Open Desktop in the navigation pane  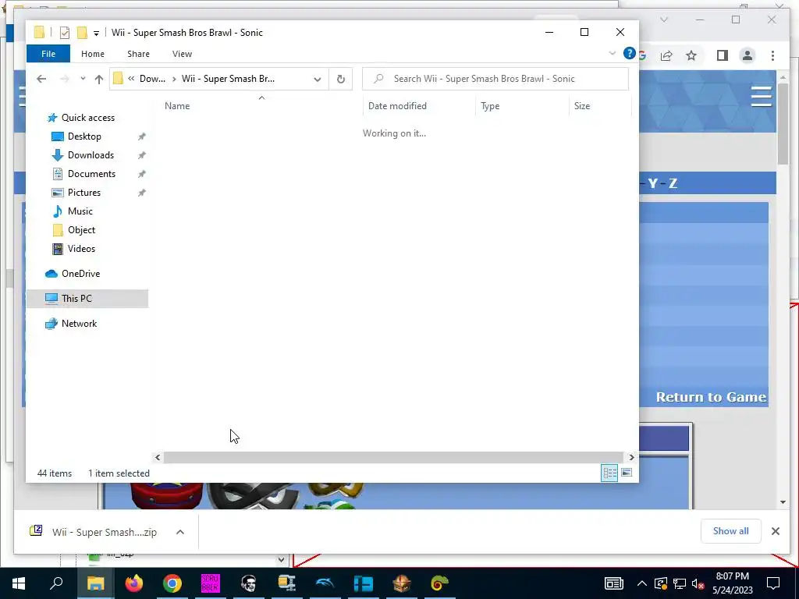[x=84, y=136]
